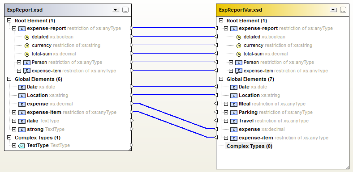This screenshot has width=353, height=172.
Task: Click Location element icon in ExpReportVar.xsd
Action: [234, 96]
